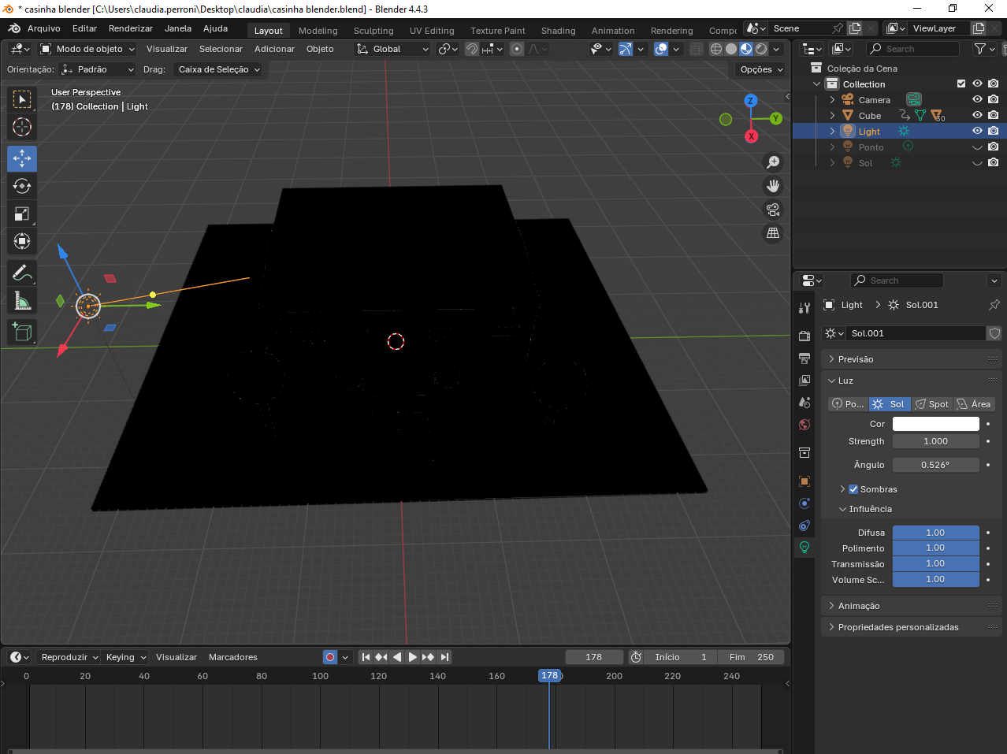This screenshot has height=754, width=1007.
Task: Open the Adicionar menu in viewport header
Action: pos(274,49)
